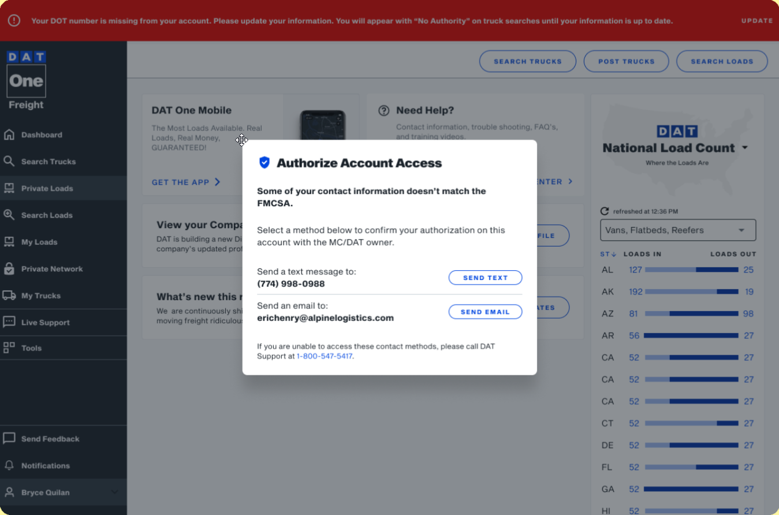The image size is (779, 515).
Task: Click the ST column sort arrow
Action: (614, 254)
